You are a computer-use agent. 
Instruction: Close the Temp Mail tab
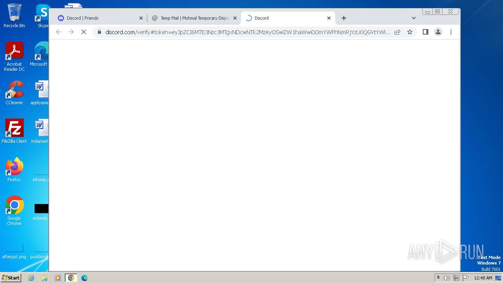tap(235, 18)
